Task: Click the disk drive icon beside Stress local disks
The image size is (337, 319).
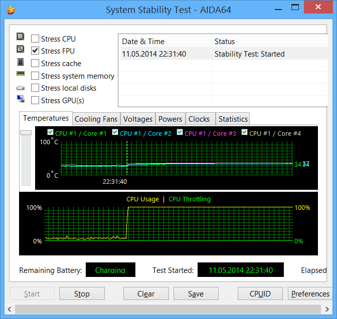Action: point(21,88)
